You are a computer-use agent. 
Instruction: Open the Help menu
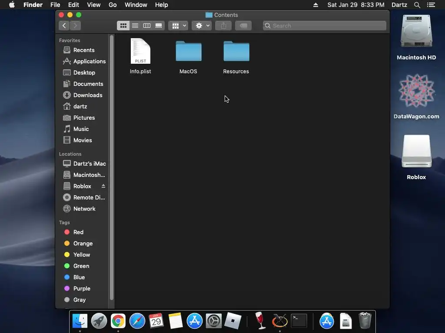162,5
